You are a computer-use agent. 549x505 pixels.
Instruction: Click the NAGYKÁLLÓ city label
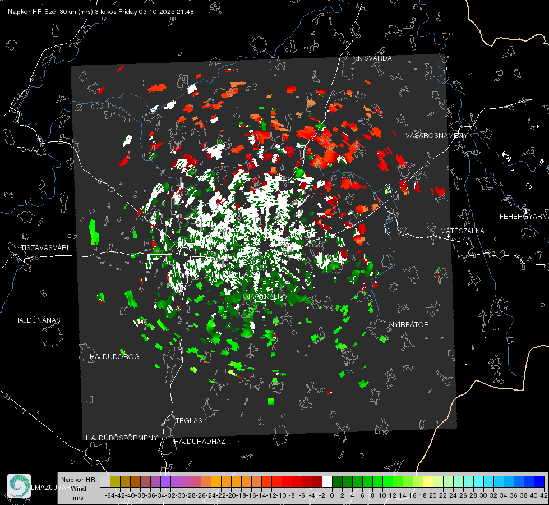pyautogui.click(x=265, y=296)
